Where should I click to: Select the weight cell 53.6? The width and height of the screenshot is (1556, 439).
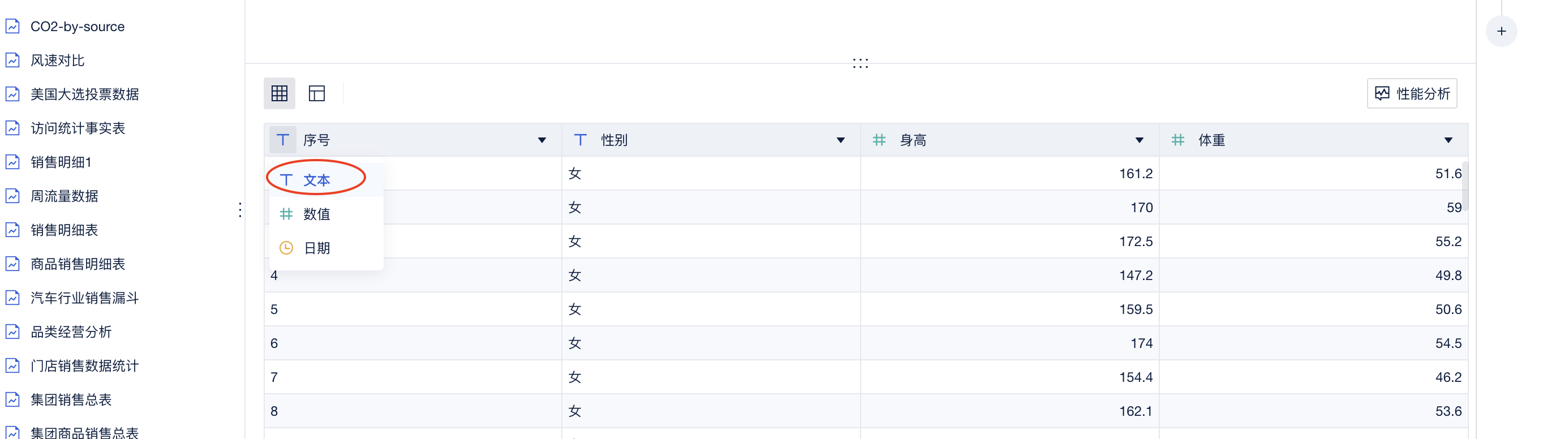1314,411
